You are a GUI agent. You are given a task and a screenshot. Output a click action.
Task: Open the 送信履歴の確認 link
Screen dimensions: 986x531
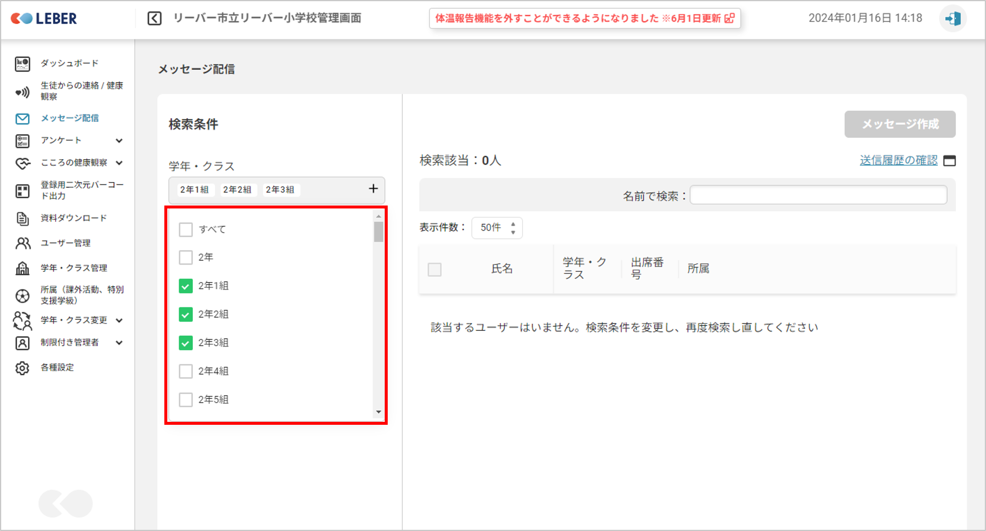pyautogui.click(x=898, y=160)
